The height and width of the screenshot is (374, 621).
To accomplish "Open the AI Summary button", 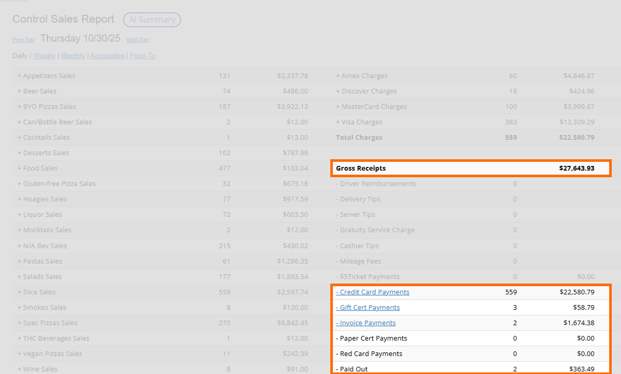I will pos(152,20).
